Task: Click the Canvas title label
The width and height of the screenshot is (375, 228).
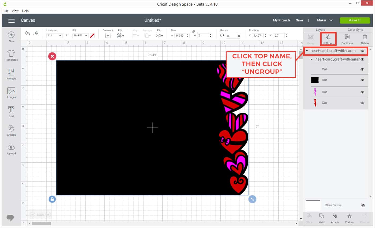Action: 28,20
